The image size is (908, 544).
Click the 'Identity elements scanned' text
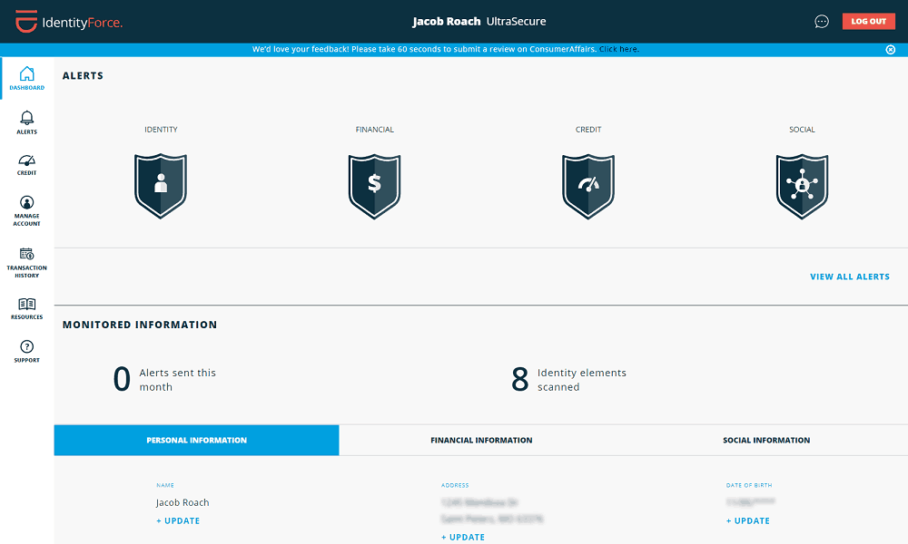581,380
